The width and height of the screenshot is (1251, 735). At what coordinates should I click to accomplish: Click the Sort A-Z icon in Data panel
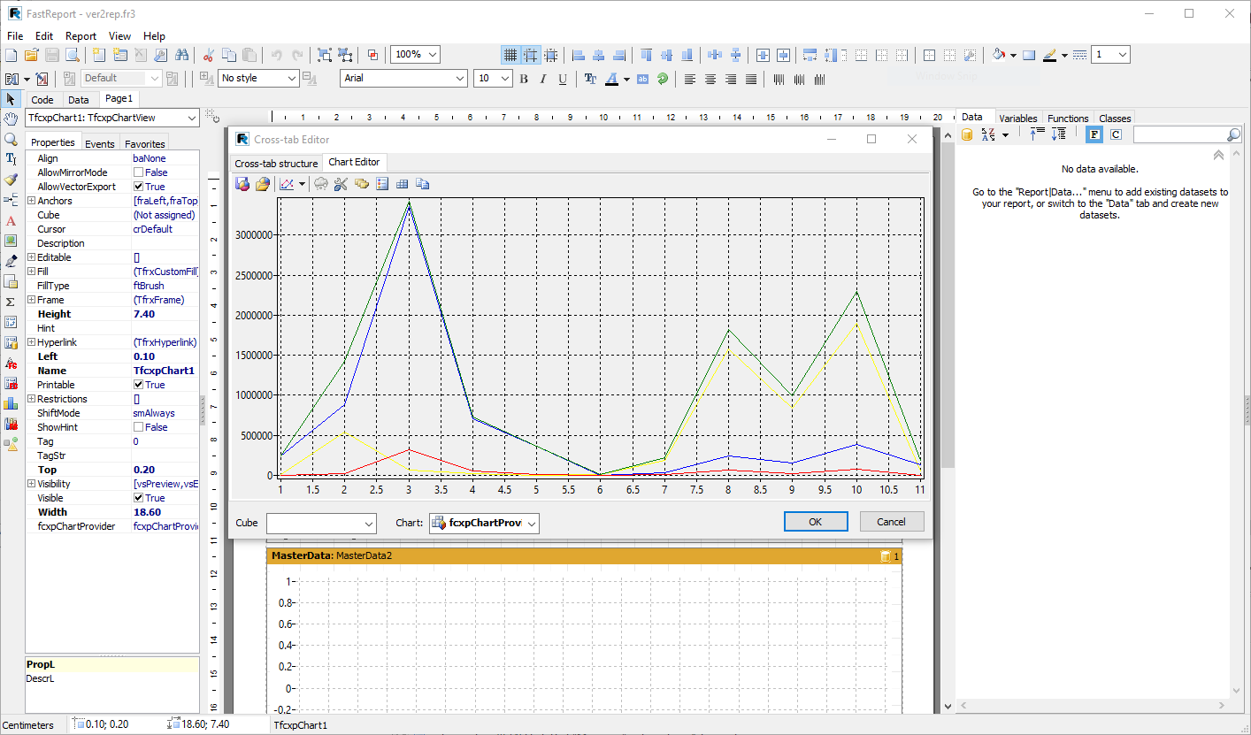989,134
